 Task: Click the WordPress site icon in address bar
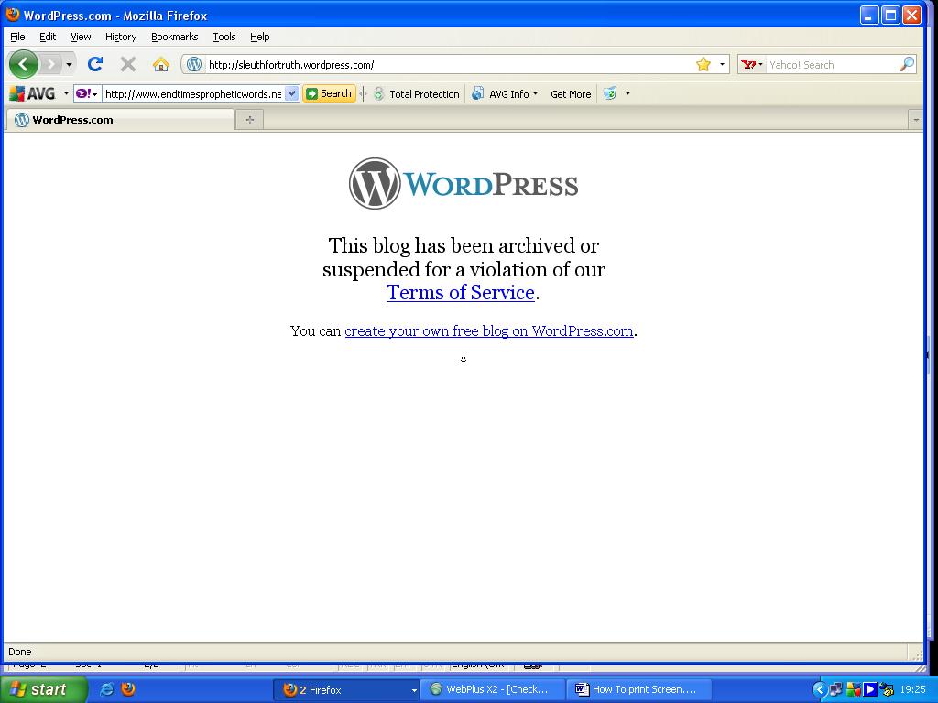(x=194, y=65)
